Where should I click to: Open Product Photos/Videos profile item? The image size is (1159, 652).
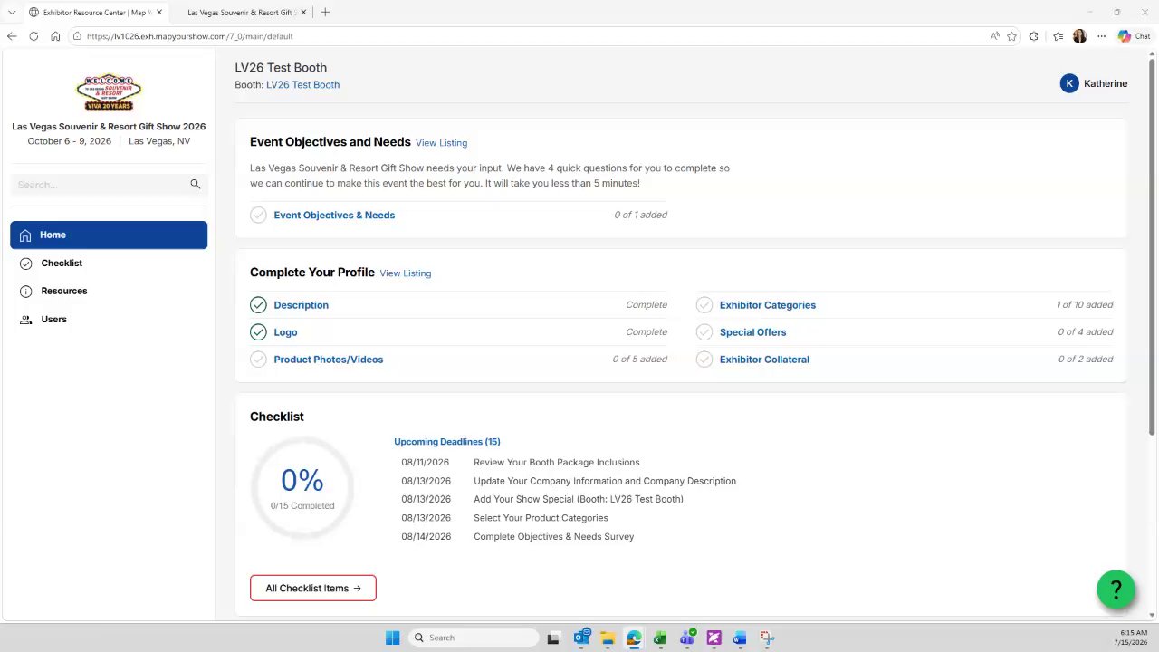pyautogui.click(x=329, y=360)
